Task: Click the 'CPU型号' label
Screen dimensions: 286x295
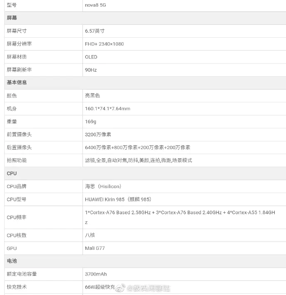Action: click(x=17, y=199)
